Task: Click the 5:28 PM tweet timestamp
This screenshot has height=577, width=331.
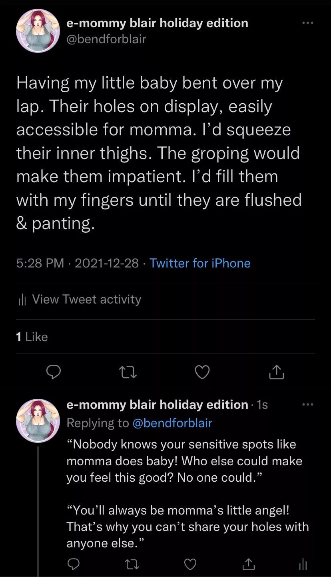Action: [x=40, y=263]
